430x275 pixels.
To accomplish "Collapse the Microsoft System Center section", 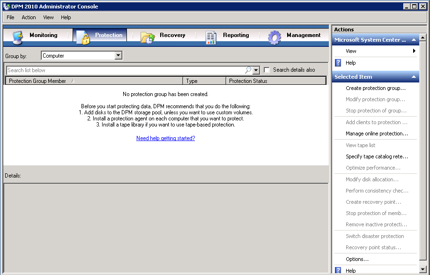I will click(x=414, y=40).
